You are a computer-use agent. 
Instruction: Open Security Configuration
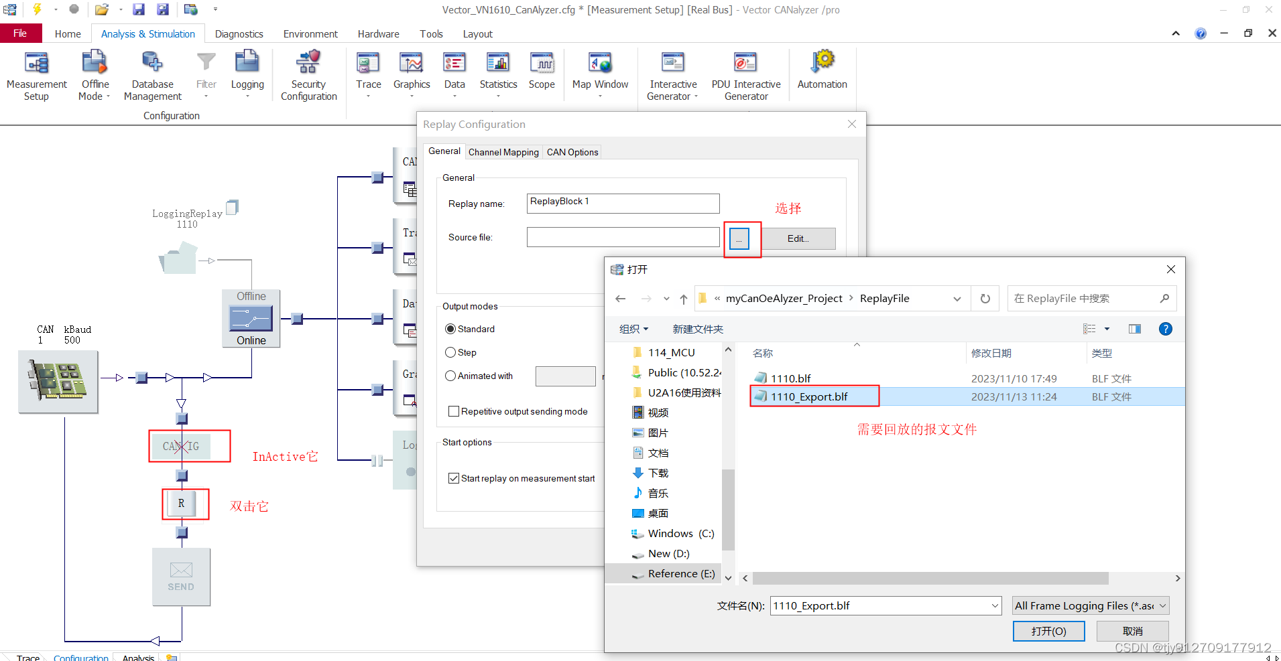coord(308,76)
